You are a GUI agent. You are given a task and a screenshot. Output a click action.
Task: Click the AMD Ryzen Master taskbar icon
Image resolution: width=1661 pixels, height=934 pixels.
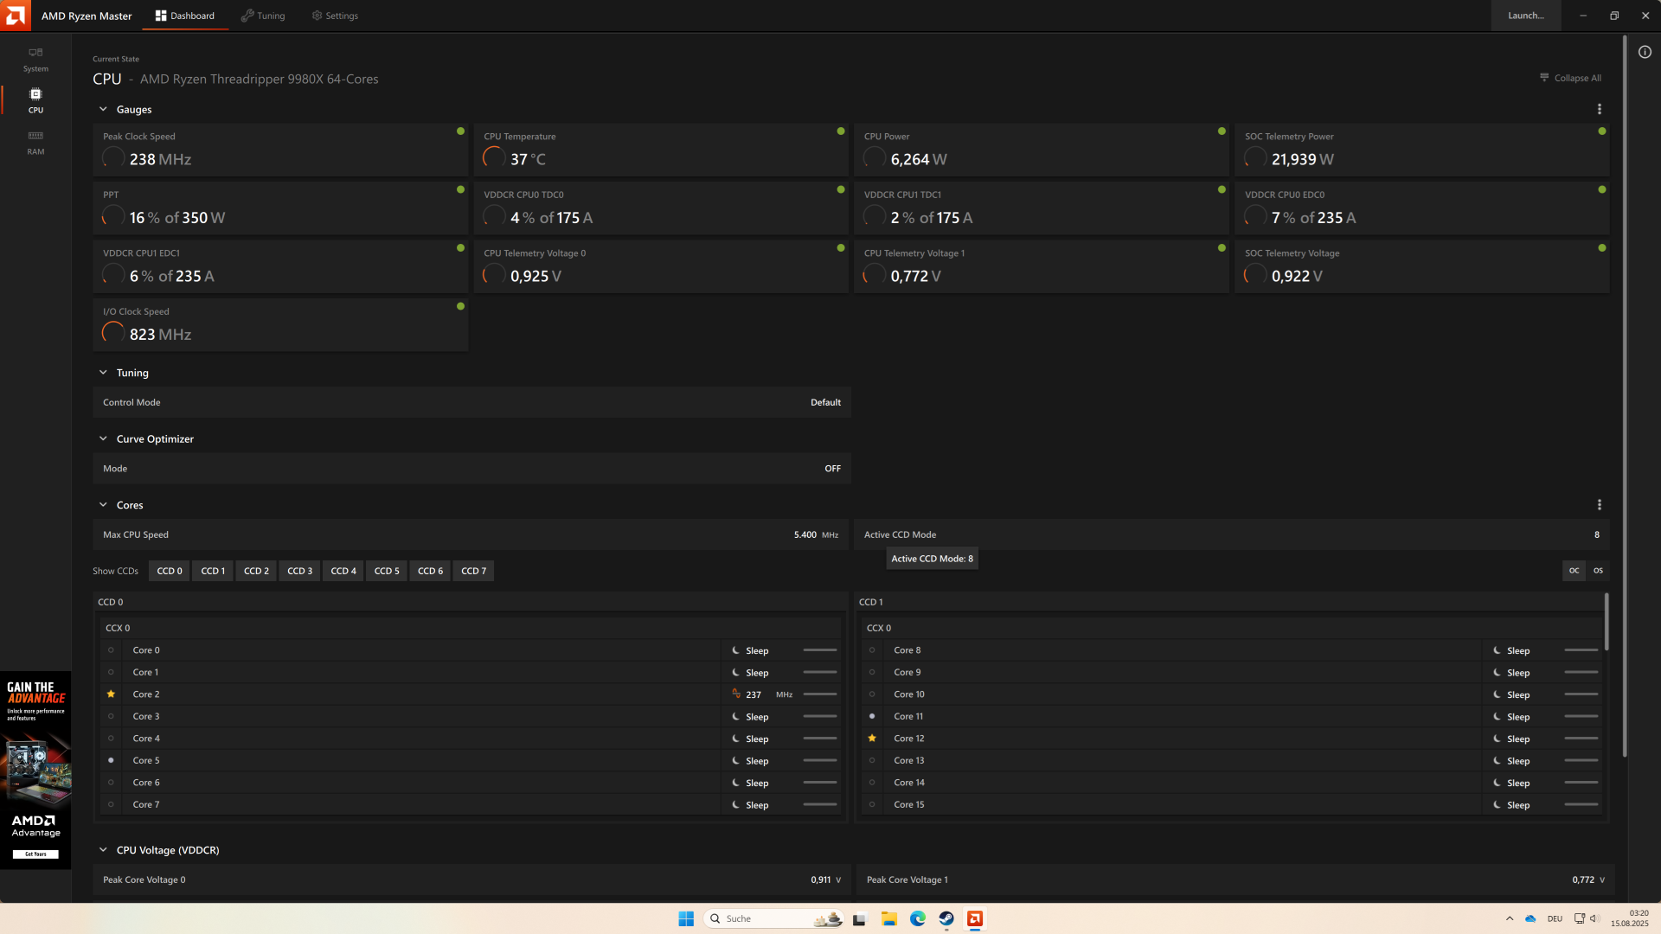coord(975,918)
